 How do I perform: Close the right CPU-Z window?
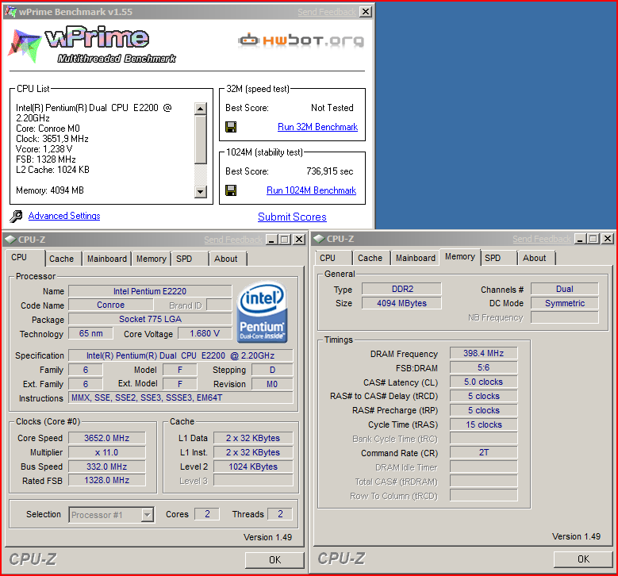click(x=608, y=239)
